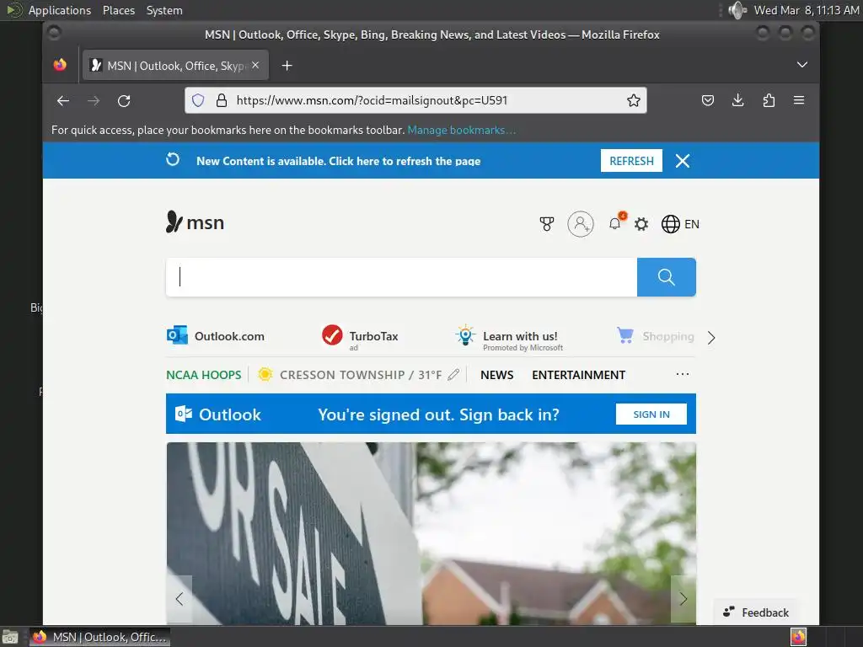Open the For Sale sign news story image
Screen dimensions: 863x647
coord(431,533)
